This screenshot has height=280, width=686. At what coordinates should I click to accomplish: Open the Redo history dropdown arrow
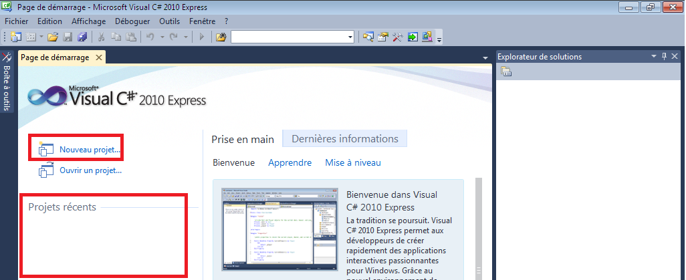pyautogui.click(x=185, y=37)
